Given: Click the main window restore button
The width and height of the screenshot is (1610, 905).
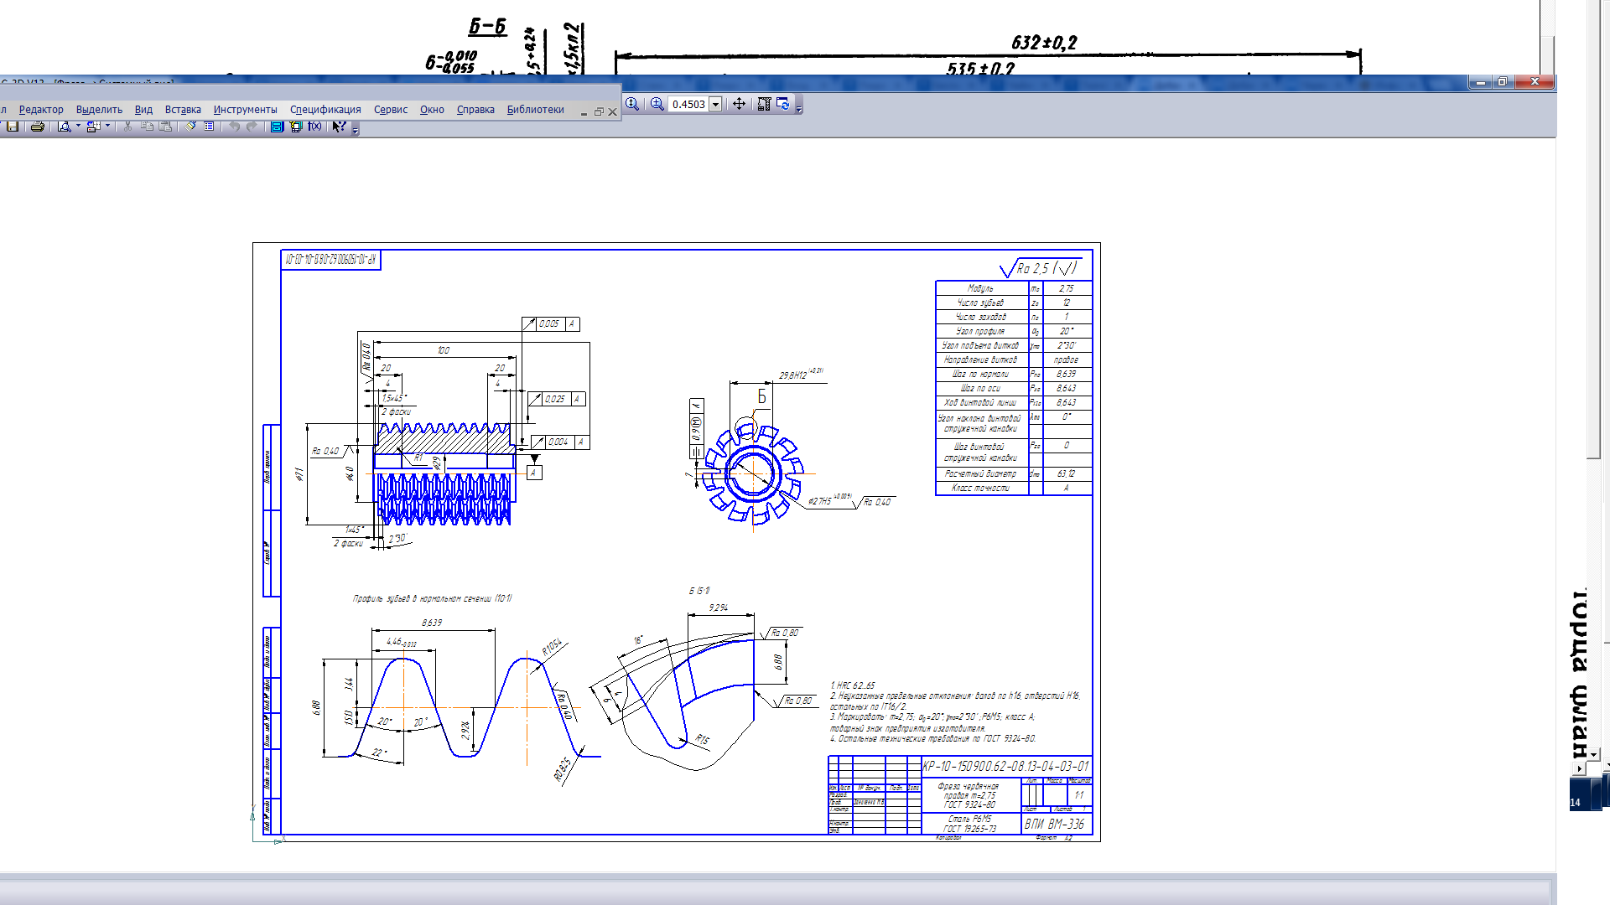Looking at the screenshot, I should coord(1503,81).
